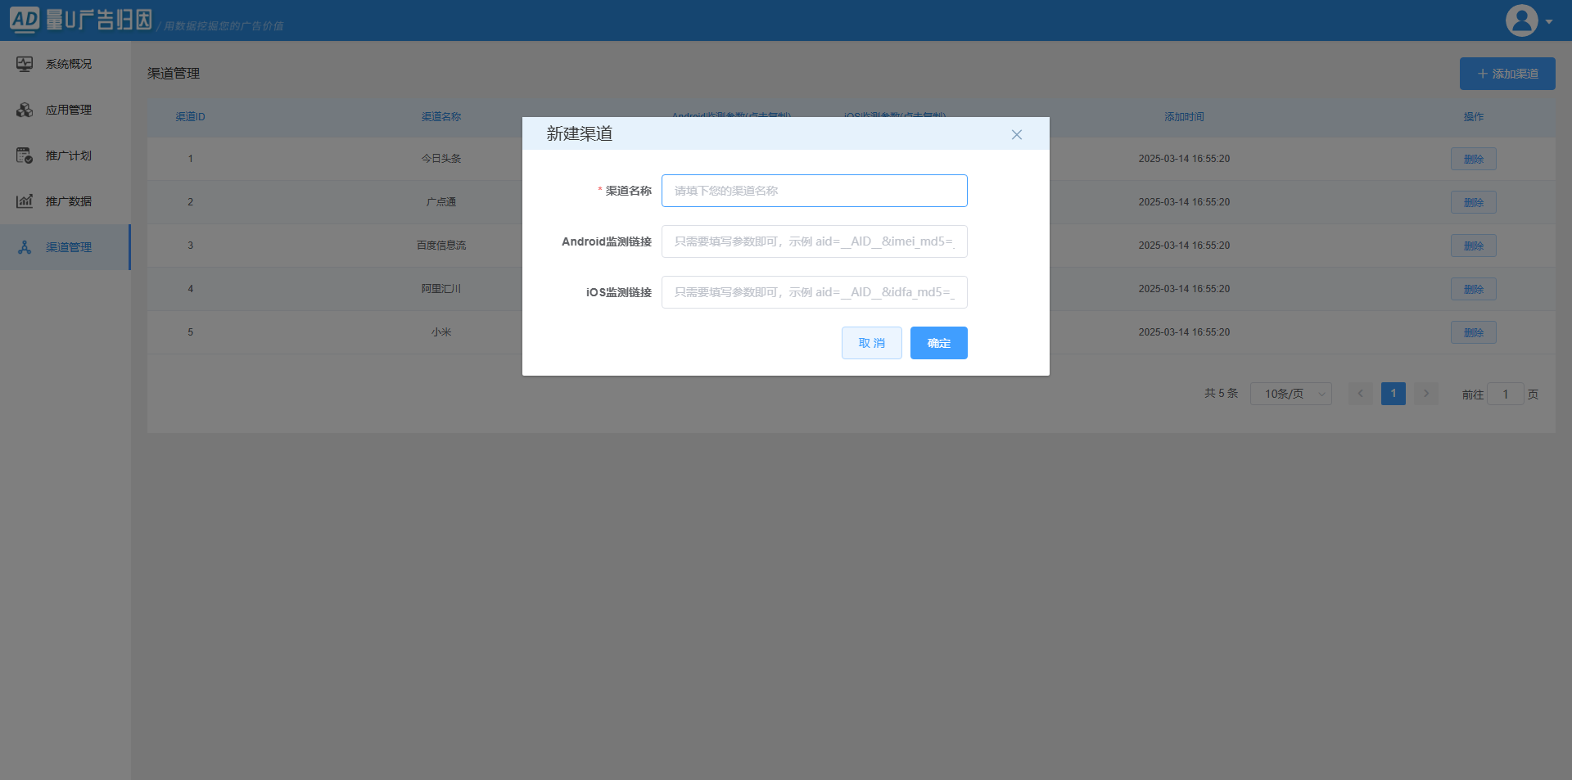The image size is (1572, 780).
Task: Delete the 阿里汇川 channel row
Action: coord(1474,289)
